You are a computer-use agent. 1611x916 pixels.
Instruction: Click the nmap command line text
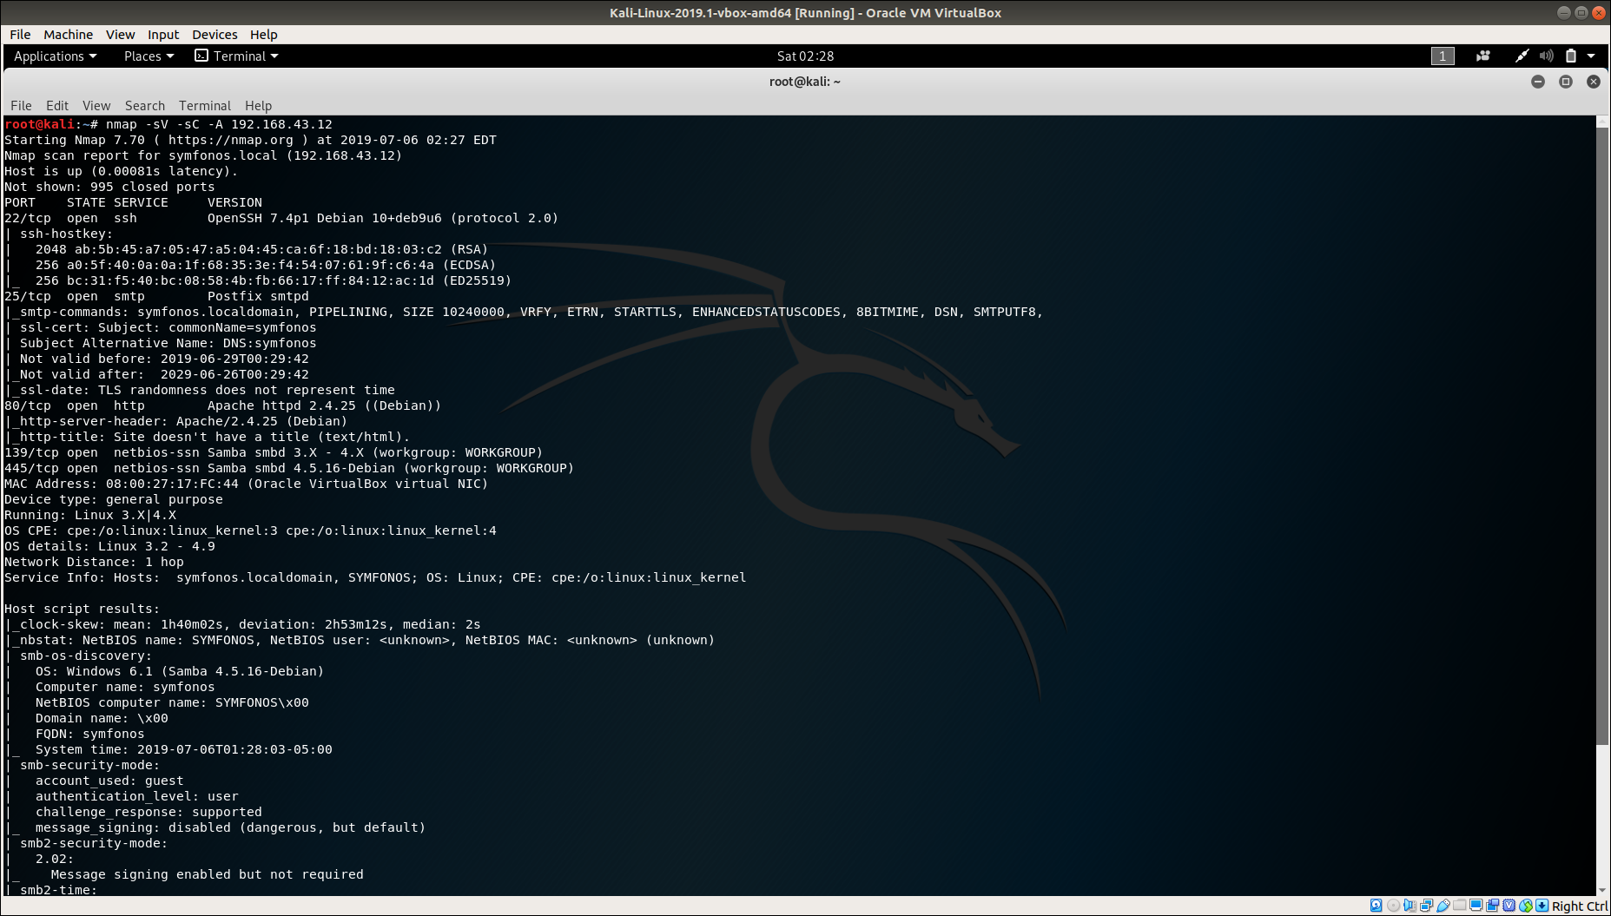click(x=219, y=124)
